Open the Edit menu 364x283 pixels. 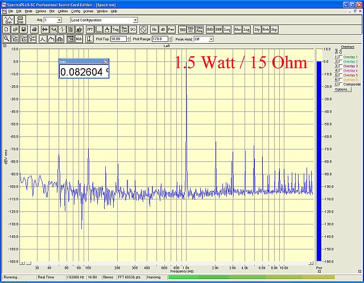[19, 11]
